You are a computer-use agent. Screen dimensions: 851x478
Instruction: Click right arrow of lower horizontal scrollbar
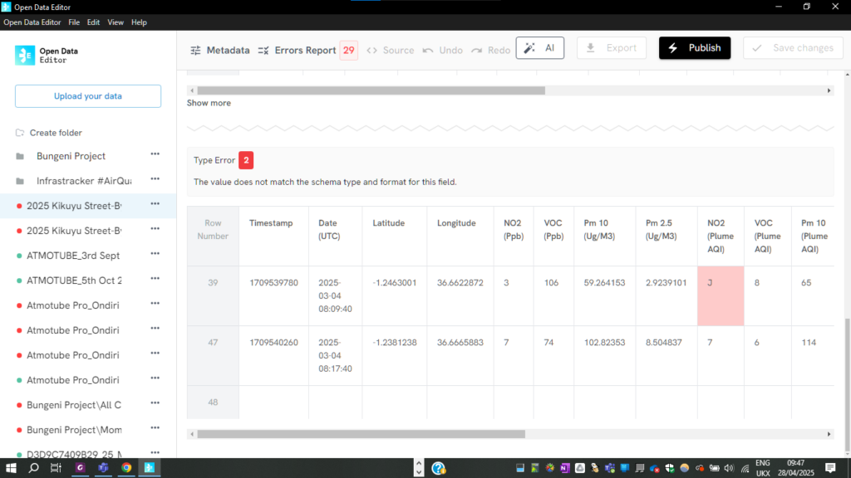click(829, 434)
